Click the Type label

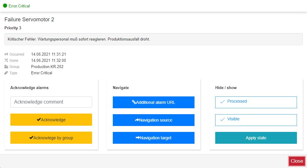(x=13, y=73)
